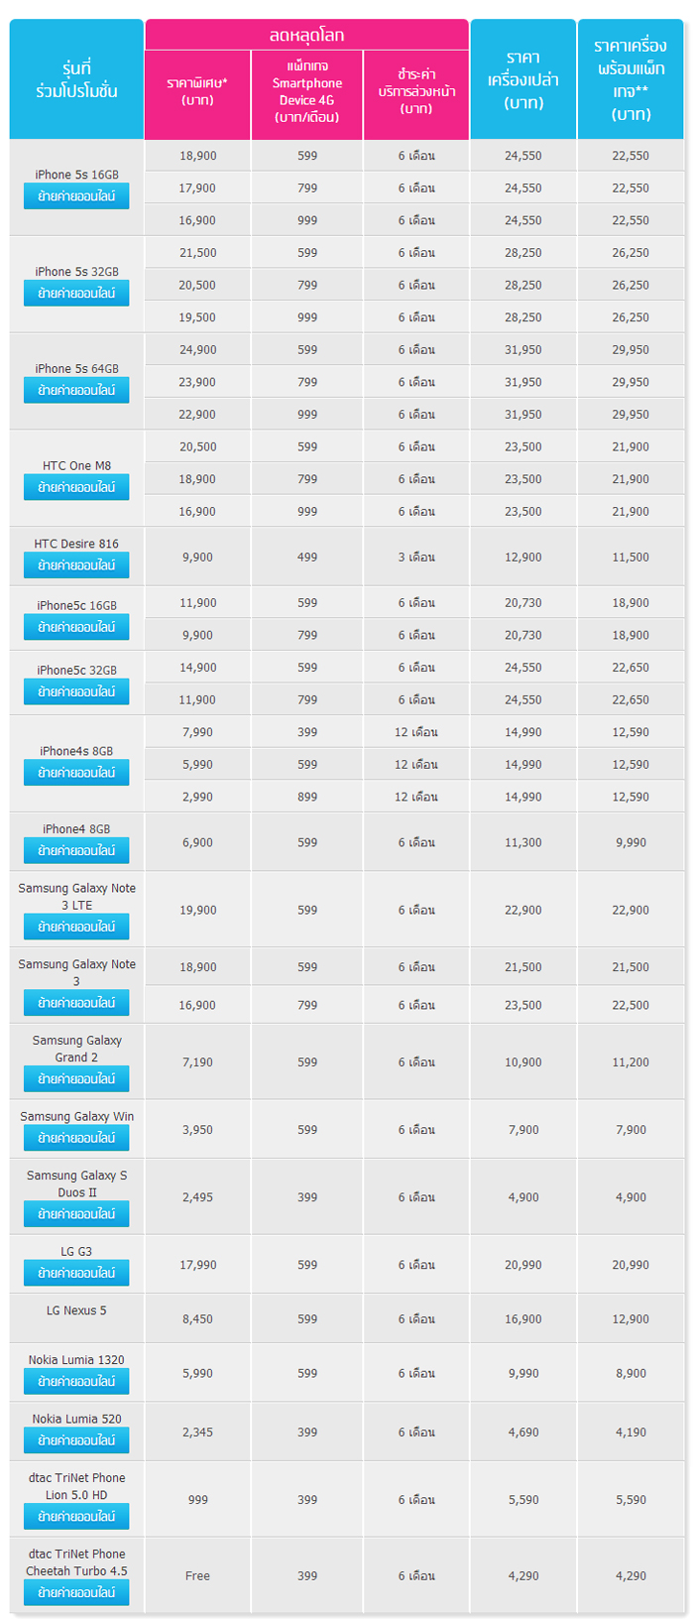This screenshot has height=1620, width=694.
Task: Click online button under LG G3
Action: [76, 1273]
